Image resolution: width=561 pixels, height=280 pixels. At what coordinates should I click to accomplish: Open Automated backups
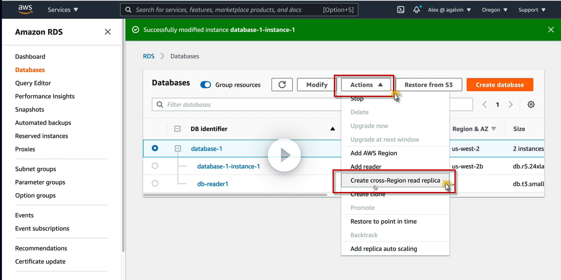(43, 123)
